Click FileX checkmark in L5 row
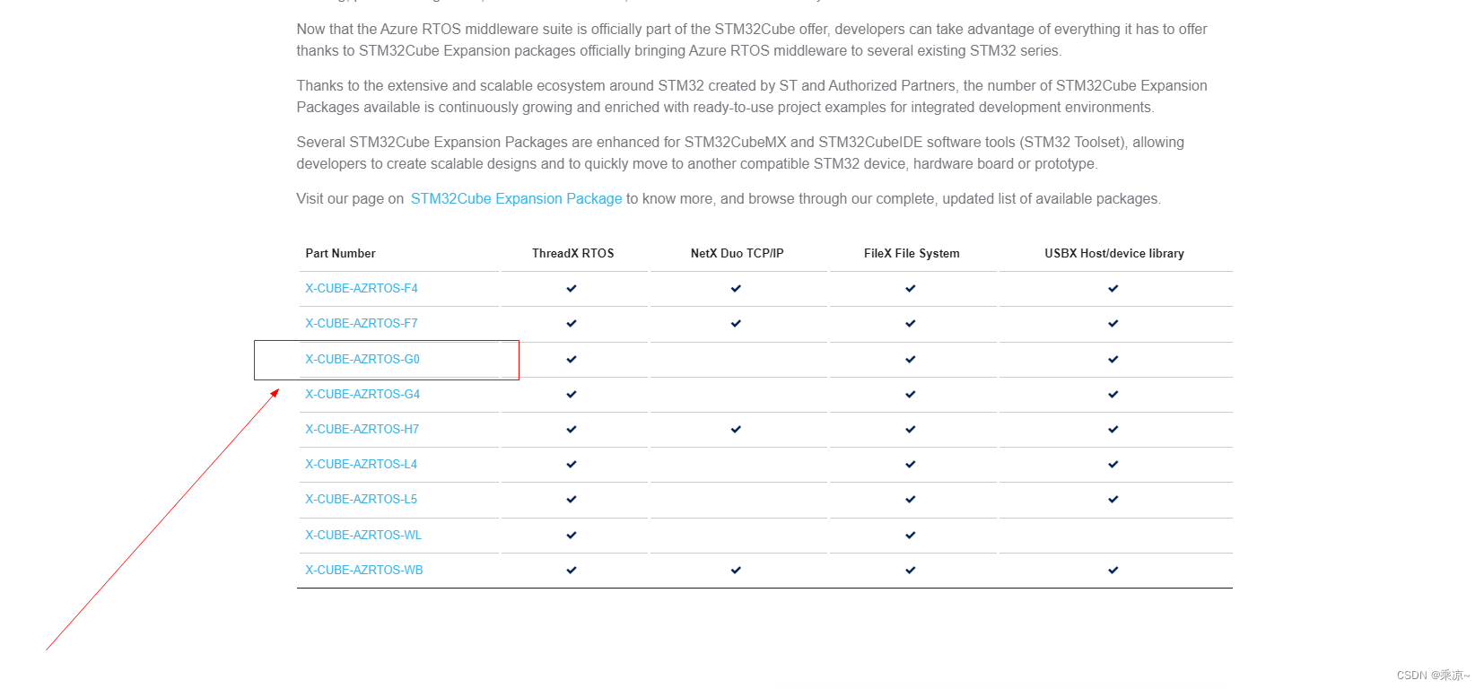This screenshot has height=689, width=1484. click(x=911, y=499)
